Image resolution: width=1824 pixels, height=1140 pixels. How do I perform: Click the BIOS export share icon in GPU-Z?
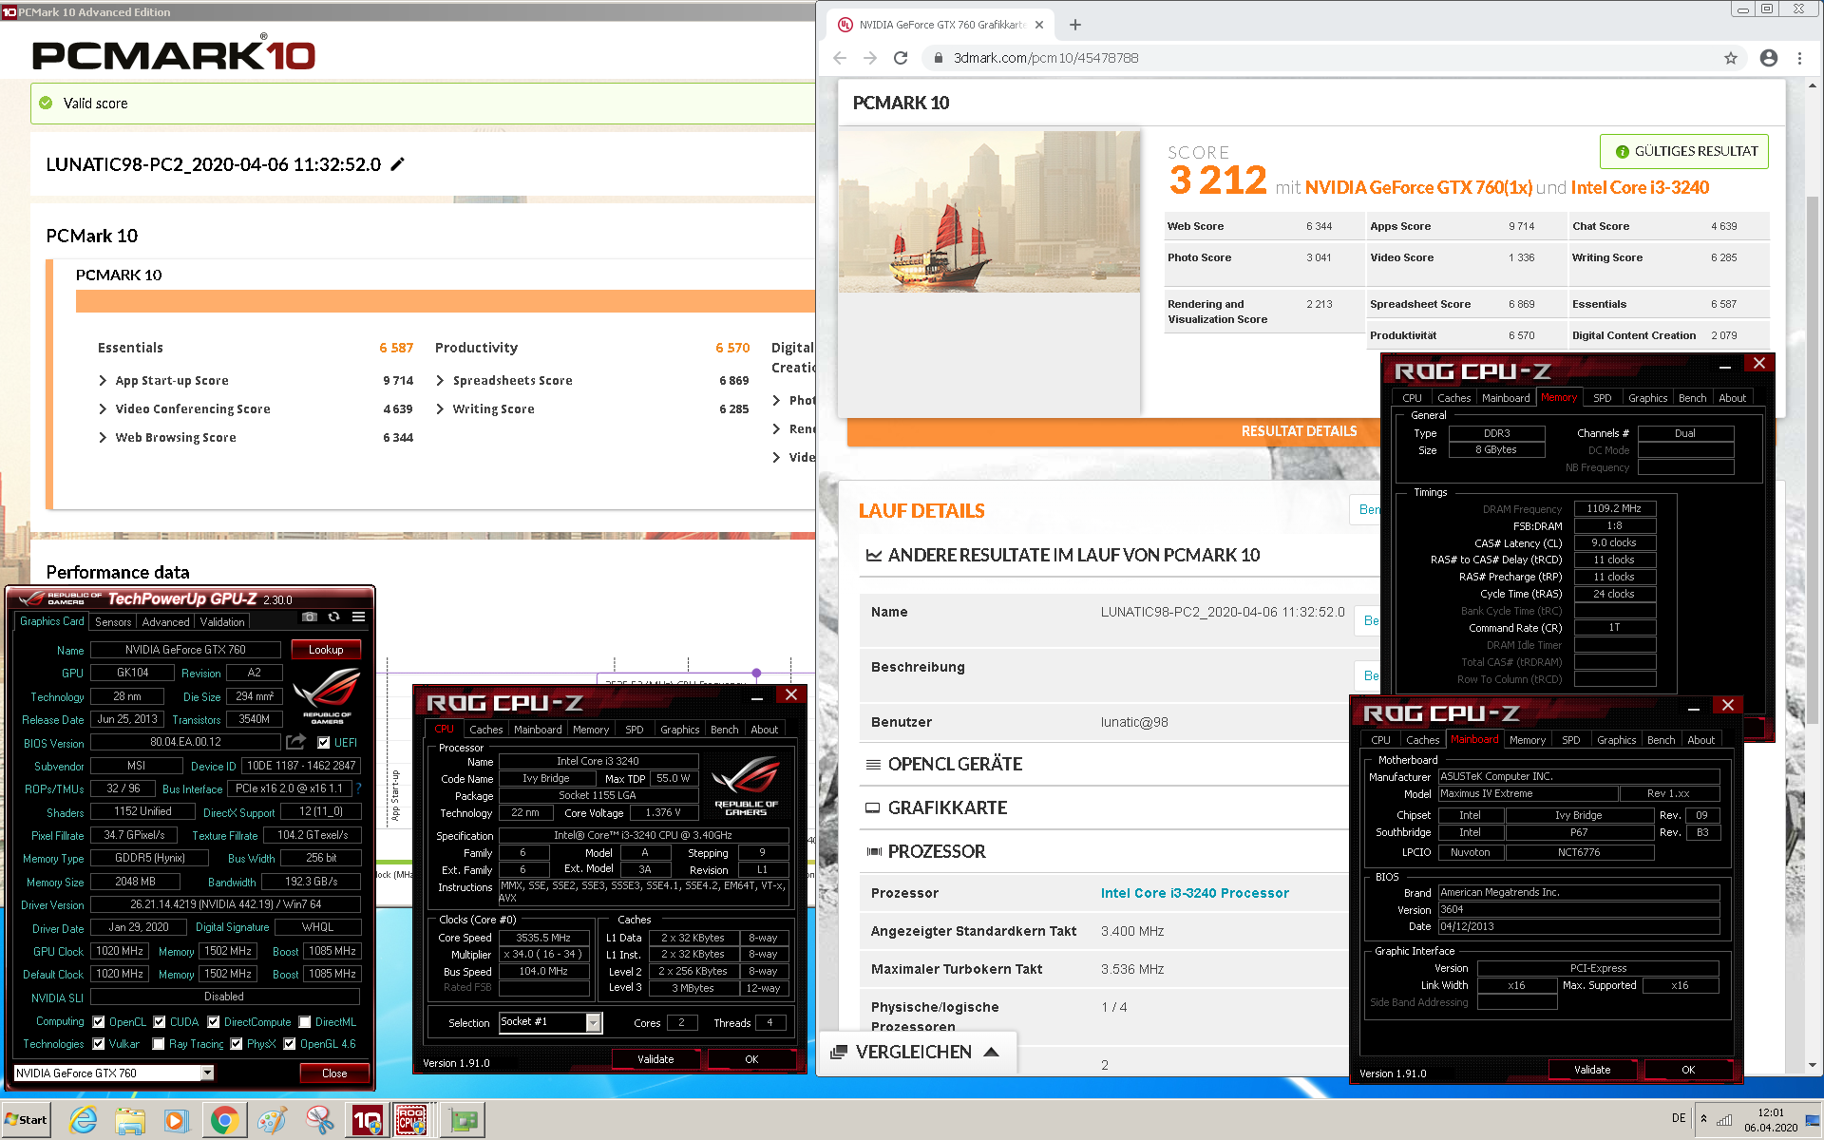296,742
